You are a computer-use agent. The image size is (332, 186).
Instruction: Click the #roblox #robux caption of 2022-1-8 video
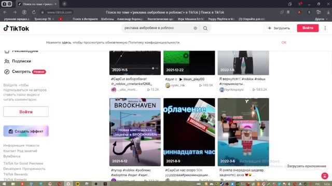(x=242, y=81)
